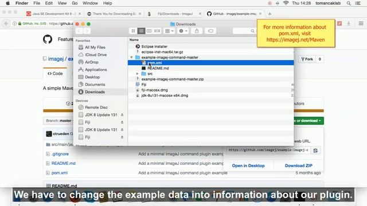
Task: Switch Finder to list view
Action: [141, 31]
